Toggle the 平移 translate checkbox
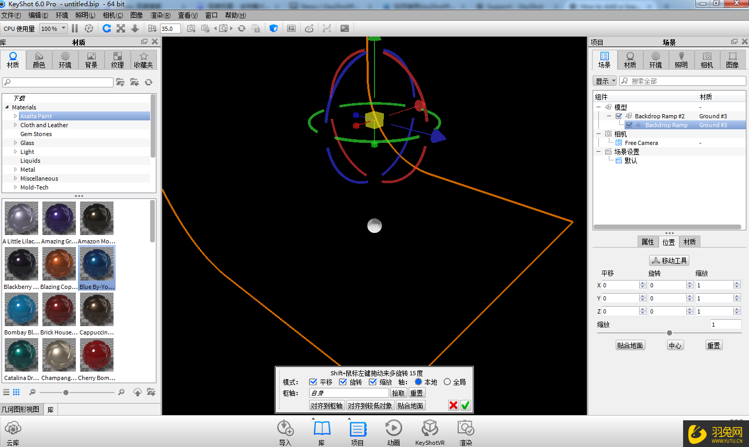Viewport: 749px width, 447px height. pyautogui.click(x=313, y=382)
